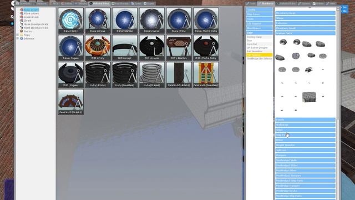This screenshot has width=355, height=200.
Task: Expand the Ships section
Action: [305, 129]
